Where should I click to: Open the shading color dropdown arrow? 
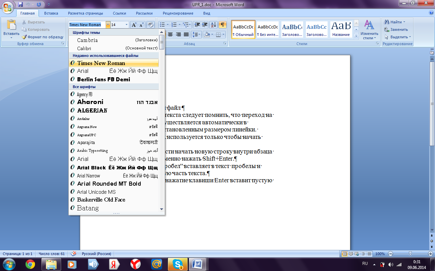click(212, 35)
